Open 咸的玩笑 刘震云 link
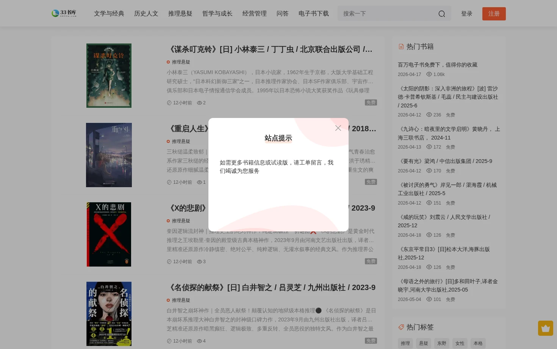557x349 pixels. point(444,221)
